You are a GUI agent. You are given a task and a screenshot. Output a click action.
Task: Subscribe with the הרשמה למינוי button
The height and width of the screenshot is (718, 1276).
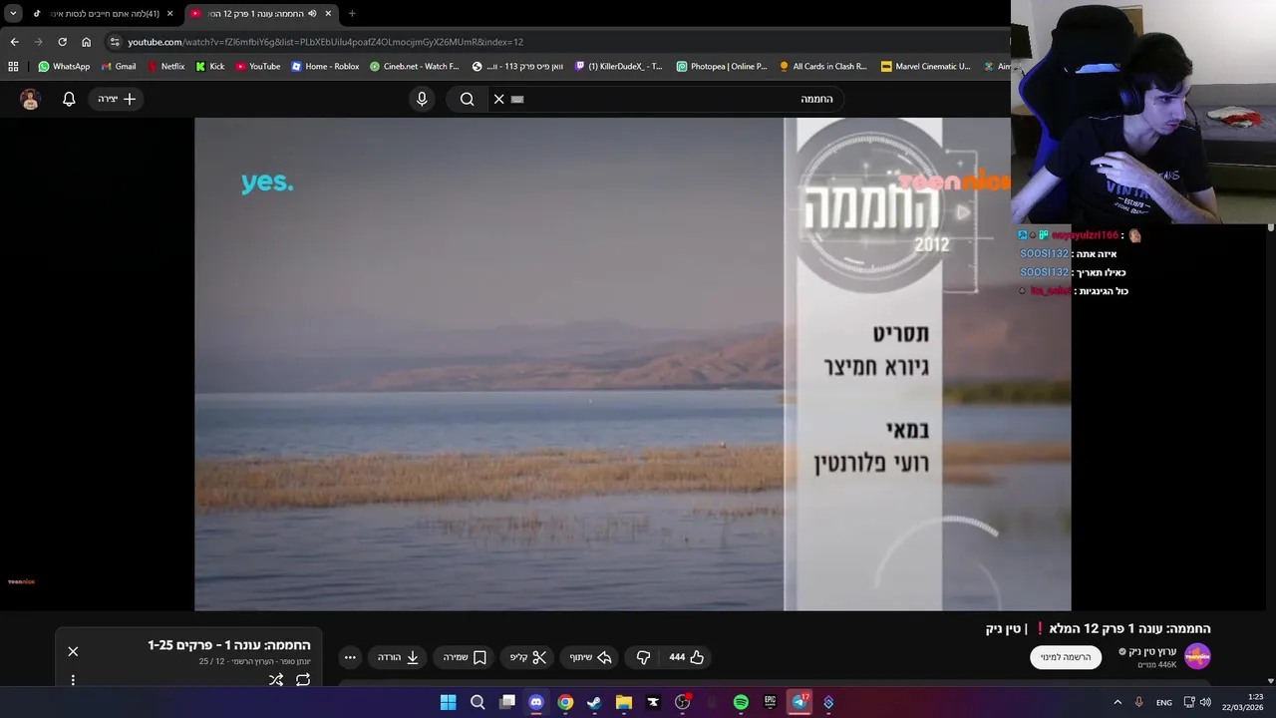pyautogui.click(x=1066, y=657)
